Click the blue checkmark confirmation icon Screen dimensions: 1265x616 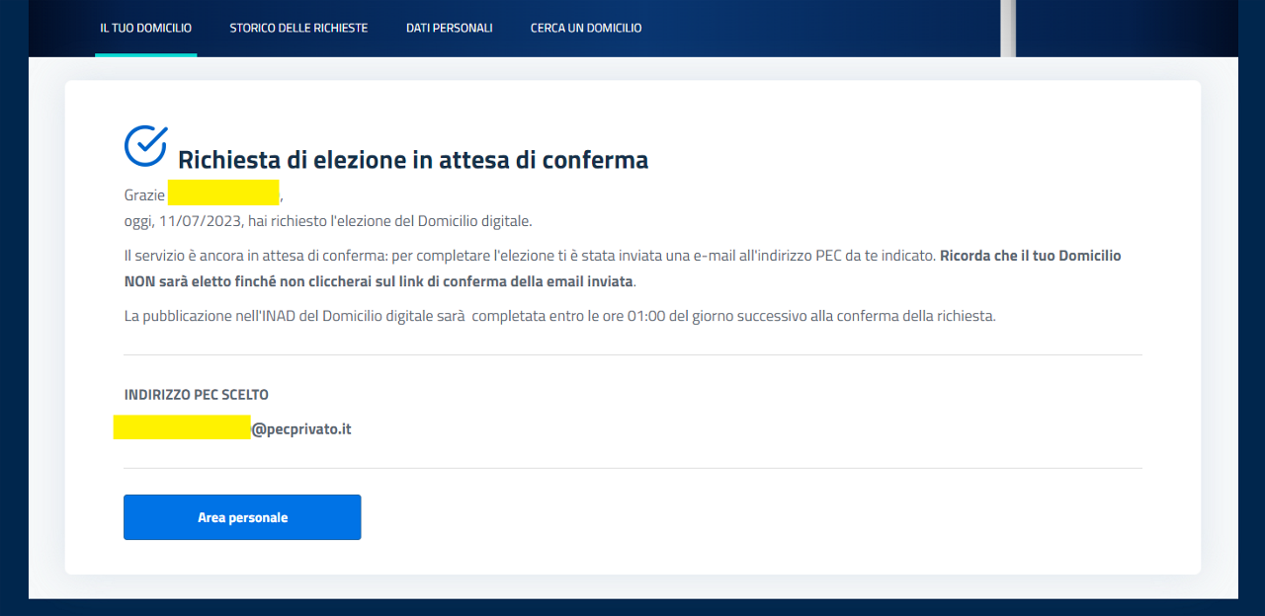[145, 146]
